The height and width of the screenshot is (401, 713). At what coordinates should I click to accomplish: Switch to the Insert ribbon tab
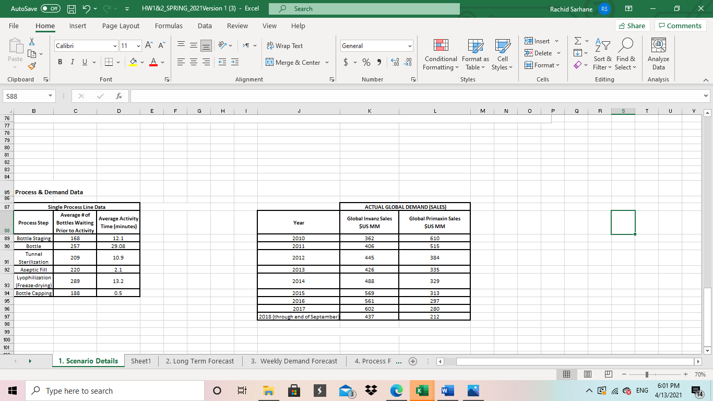click(78, 26)
